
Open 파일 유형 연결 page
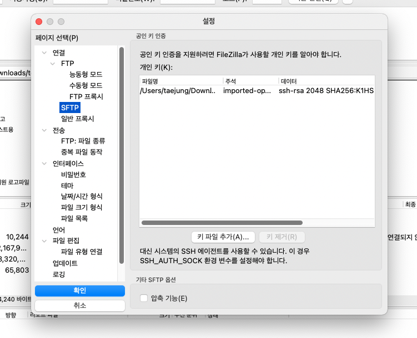(x=82, y=252)
